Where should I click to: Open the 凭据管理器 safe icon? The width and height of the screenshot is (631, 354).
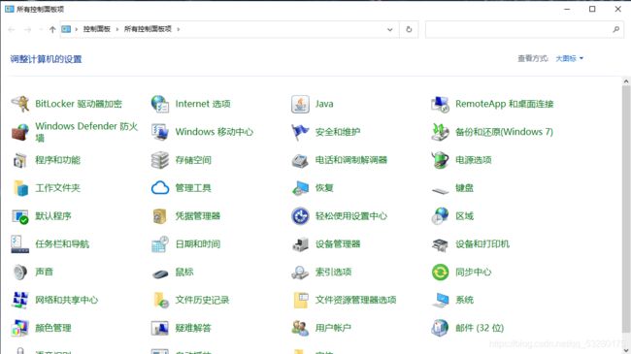(x=160, y=216)
